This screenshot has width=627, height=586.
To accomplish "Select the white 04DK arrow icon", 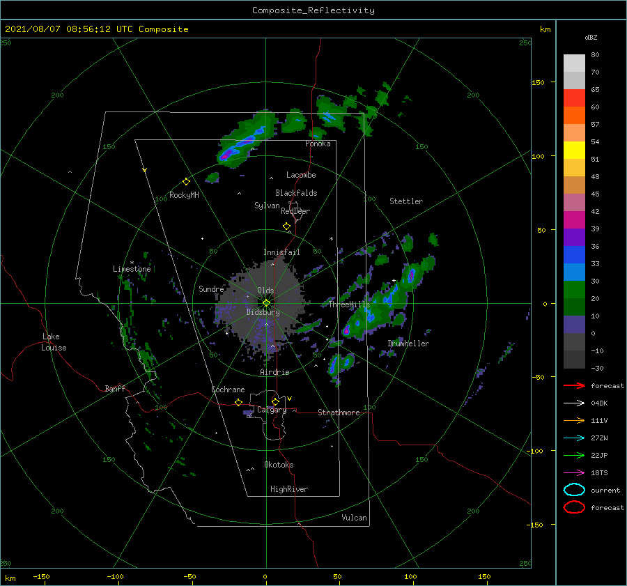I will (574, 403).
